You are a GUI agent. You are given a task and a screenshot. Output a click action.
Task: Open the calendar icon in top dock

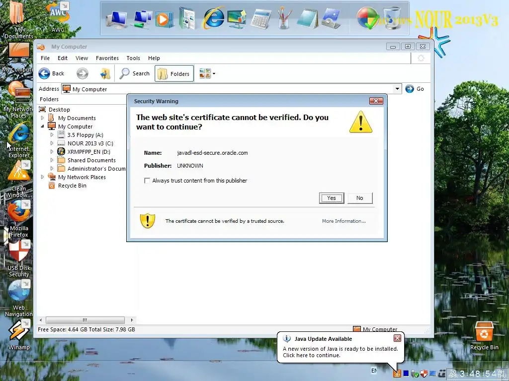point(331,19)
